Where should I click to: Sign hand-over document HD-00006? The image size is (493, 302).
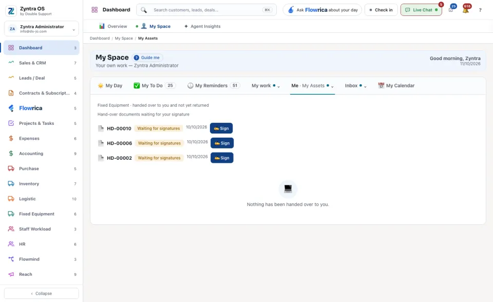point(222,143)
